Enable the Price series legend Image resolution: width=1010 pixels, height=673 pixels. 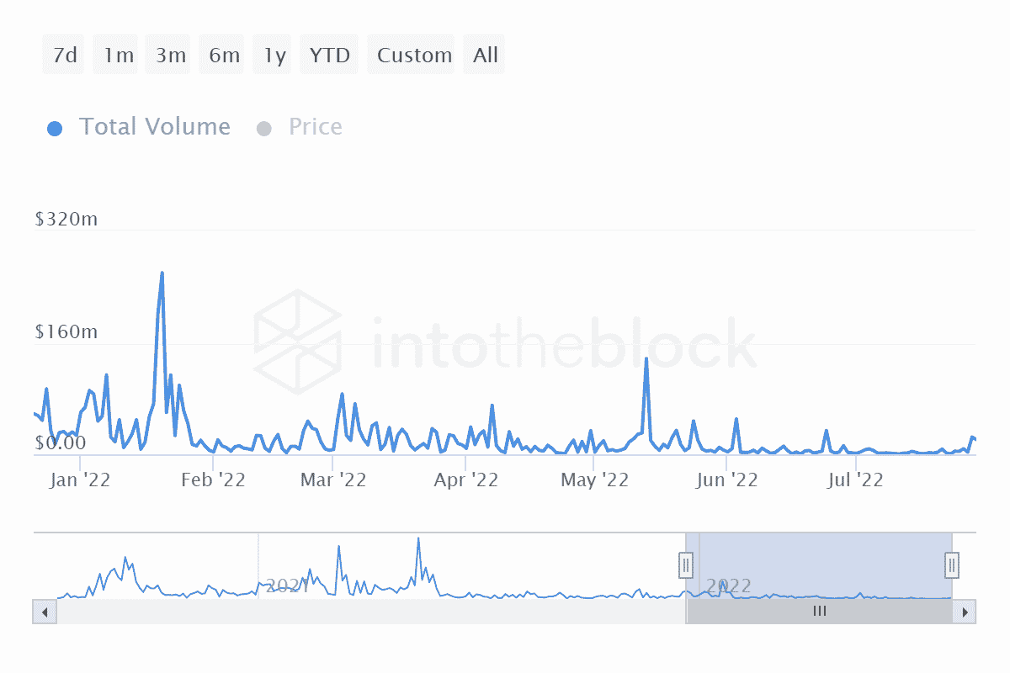[315, 127]
